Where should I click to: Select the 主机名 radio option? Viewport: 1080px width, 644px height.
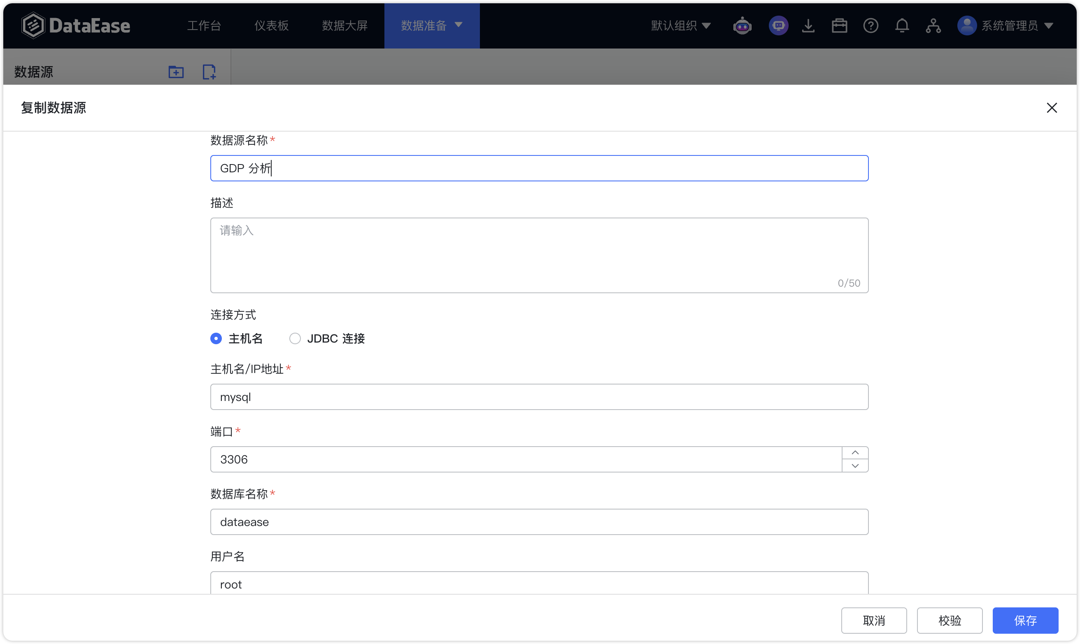click(237, 338)
